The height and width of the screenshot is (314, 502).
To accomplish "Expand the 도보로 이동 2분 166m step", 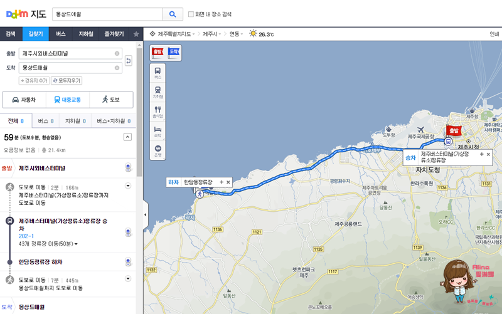I will tap(128, 186).
